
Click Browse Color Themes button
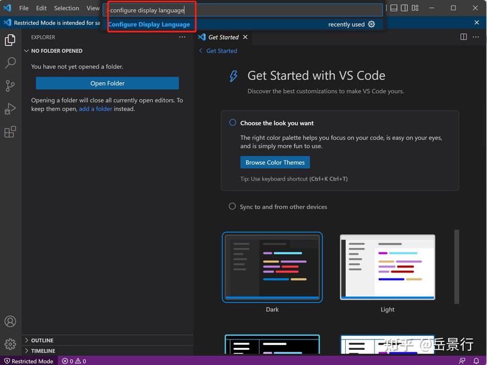(275, 162)
